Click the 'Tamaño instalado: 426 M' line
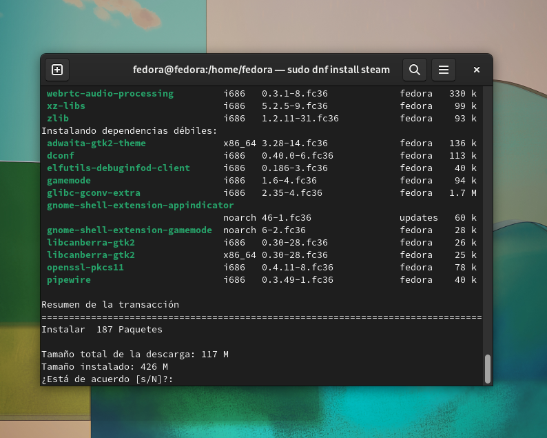This screenshot has width=547, height=438. coord(105,367)
